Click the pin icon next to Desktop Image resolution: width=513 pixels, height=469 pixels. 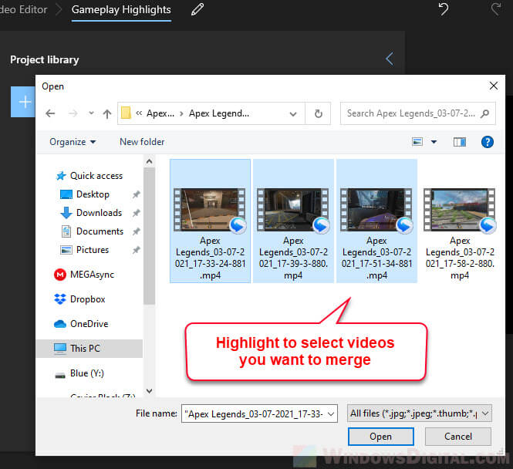(136, 194)
